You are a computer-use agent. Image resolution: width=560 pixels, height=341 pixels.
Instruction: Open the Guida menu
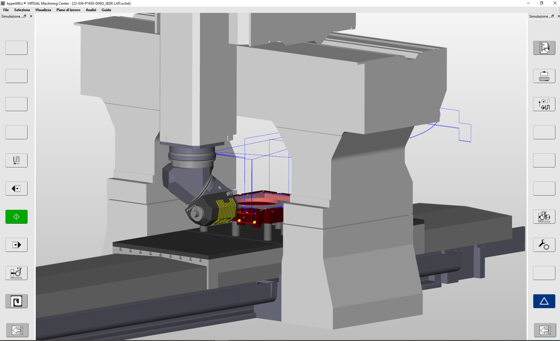coord(106,10)
